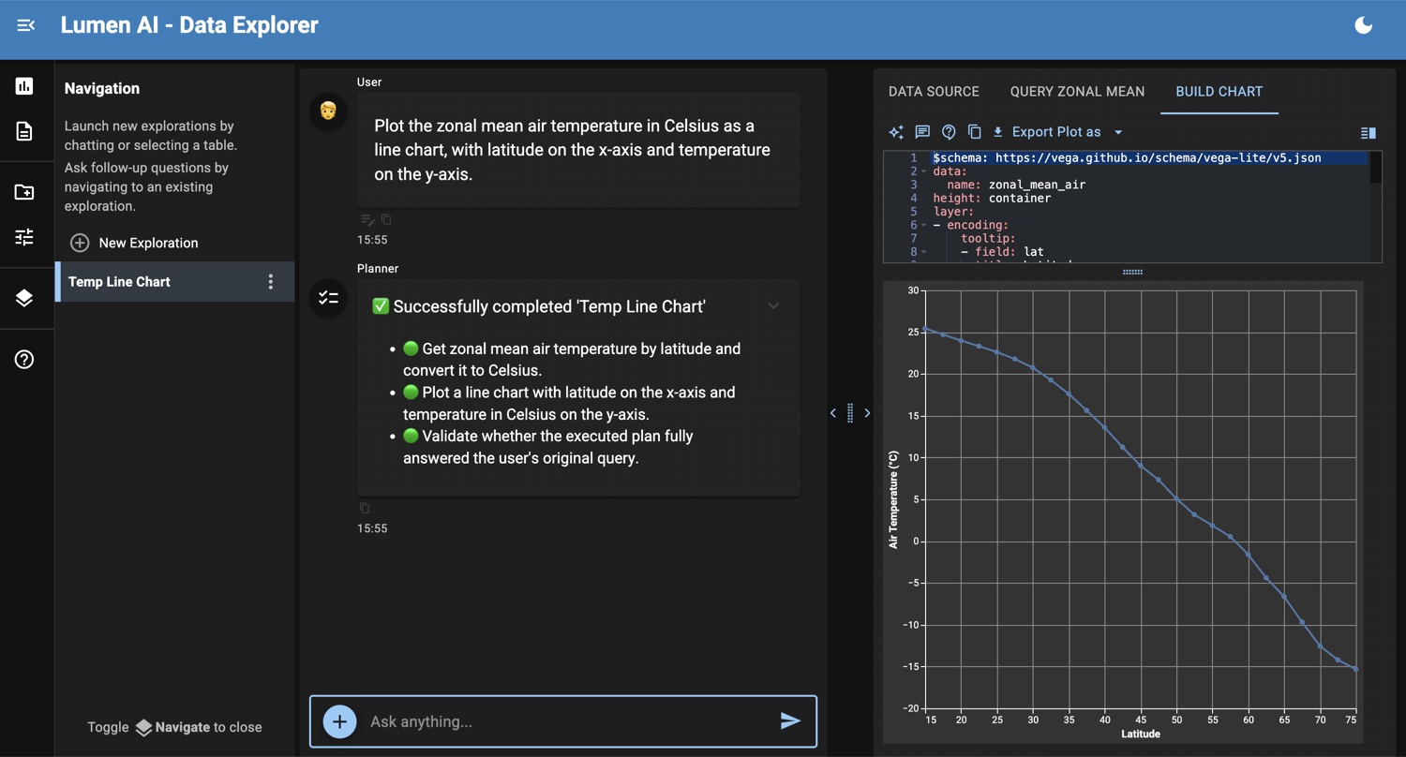Collapse the 'Successfully completed' planner card
Screen dimensions: 1406x757
773,306
